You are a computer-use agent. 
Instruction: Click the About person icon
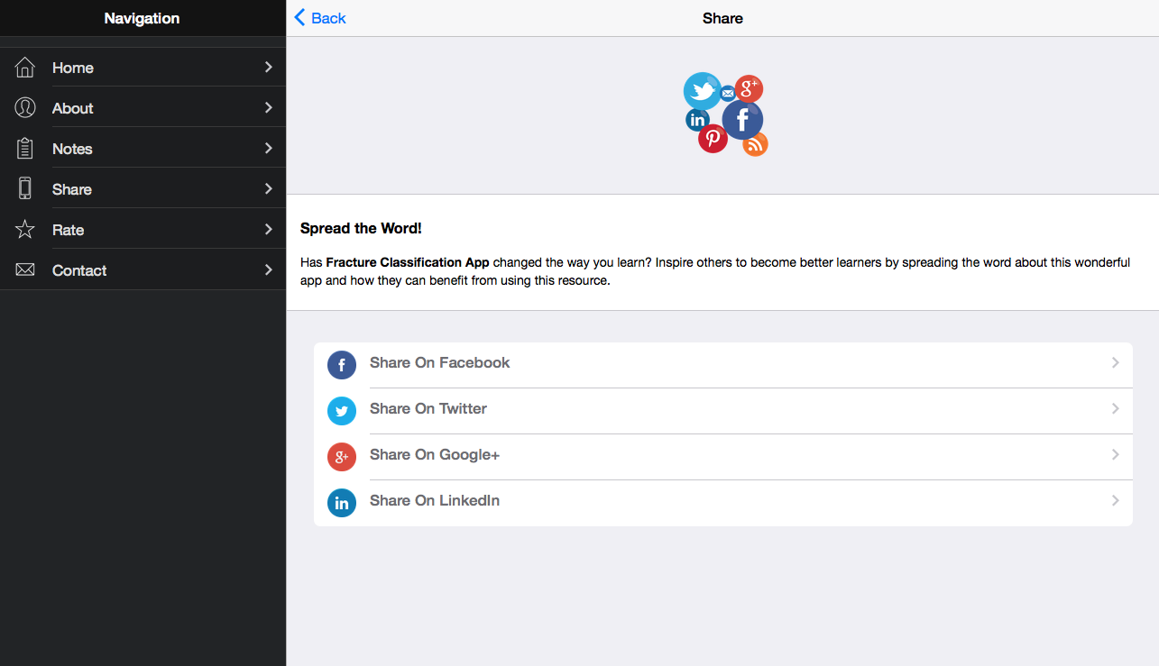(25, 108)
